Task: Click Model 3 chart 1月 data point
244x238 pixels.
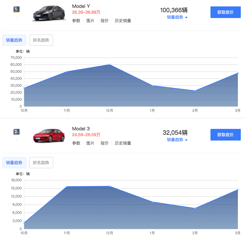Action: (152, 202)
